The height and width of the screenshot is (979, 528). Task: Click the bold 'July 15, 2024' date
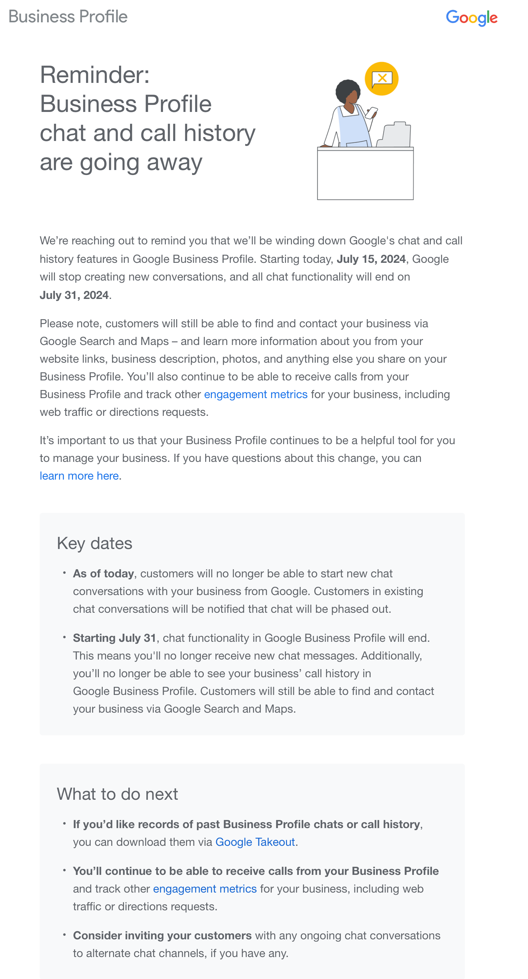371,259
